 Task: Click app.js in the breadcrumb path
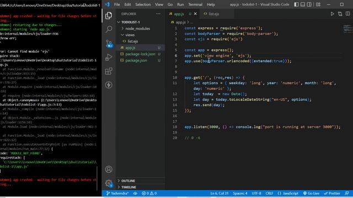click(x=180, y=22)
